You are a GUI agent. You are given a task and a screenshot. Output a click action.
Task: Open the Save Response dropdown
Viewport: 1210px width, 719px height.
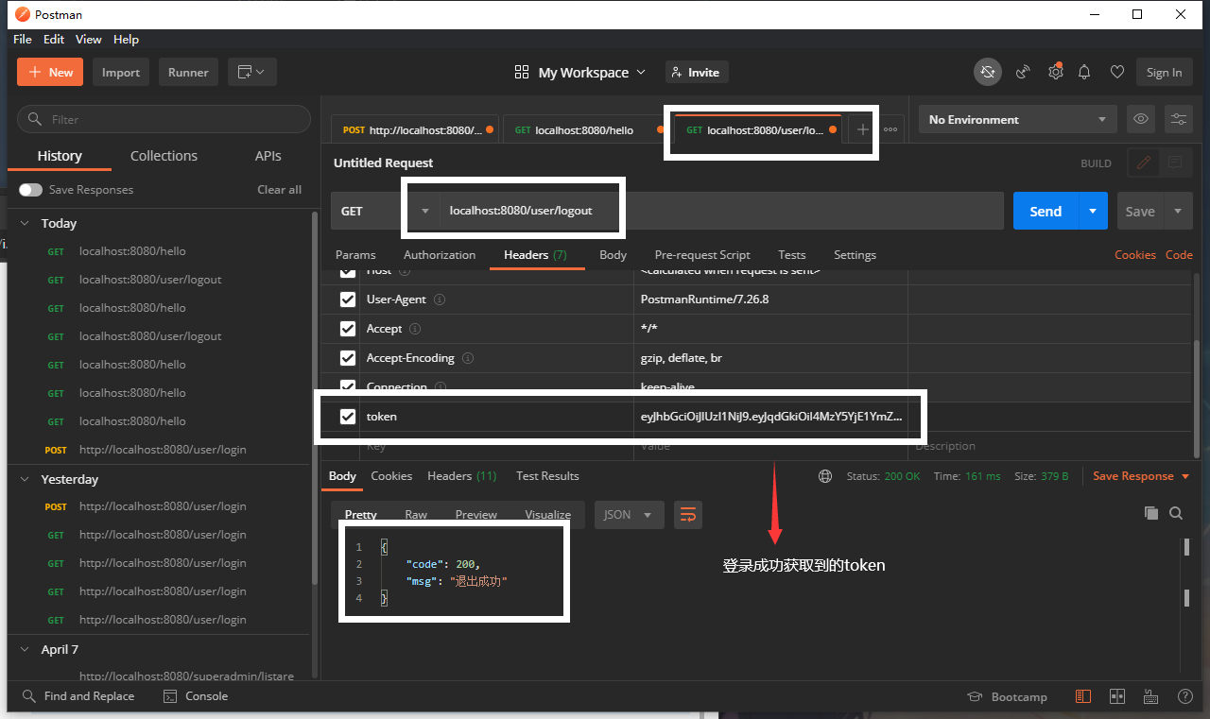coord(1141,476)
